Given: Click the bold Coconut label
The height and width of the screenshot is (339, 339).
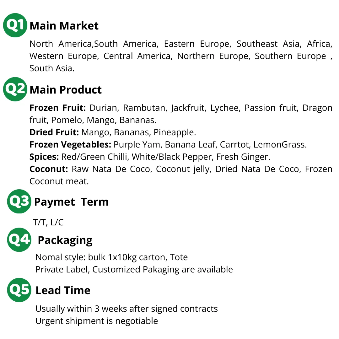Looking at the screenshot, I should coord(49,169).
